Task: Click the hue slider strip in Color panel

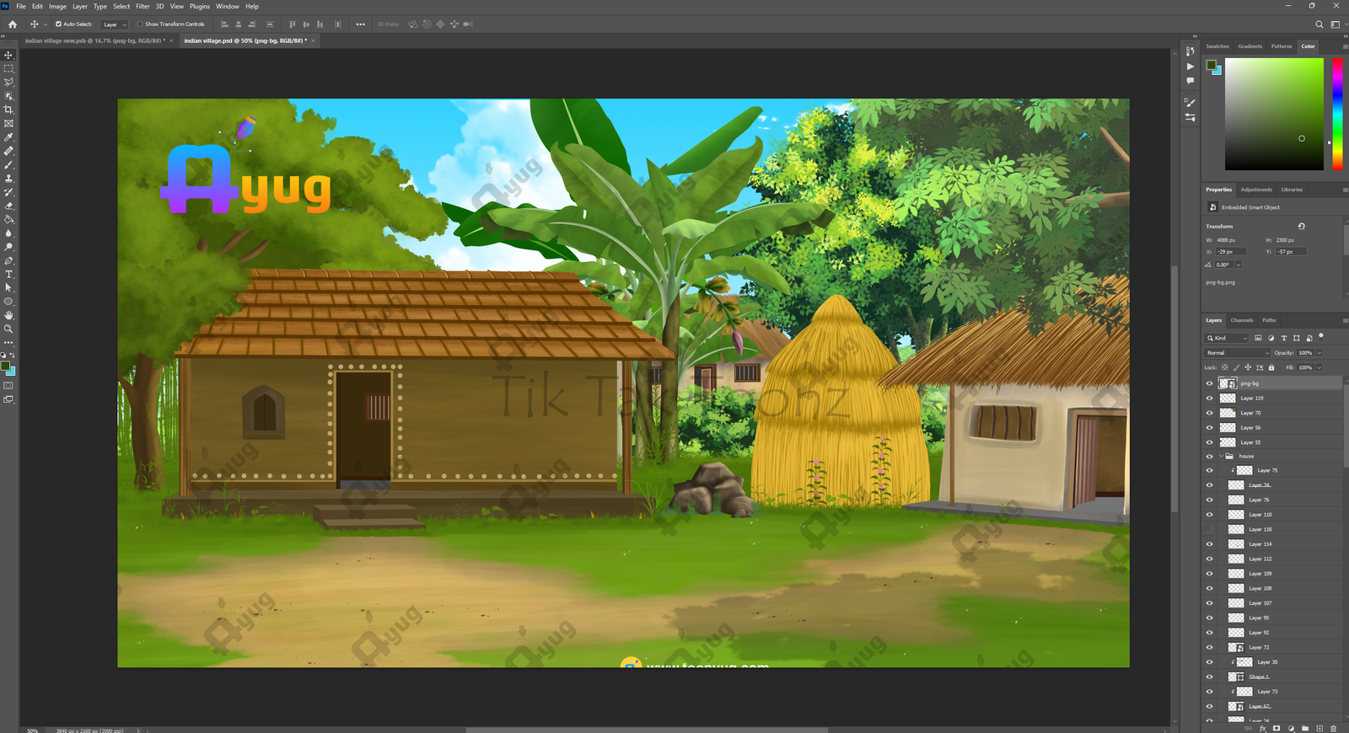Action: pos(1336,114)
